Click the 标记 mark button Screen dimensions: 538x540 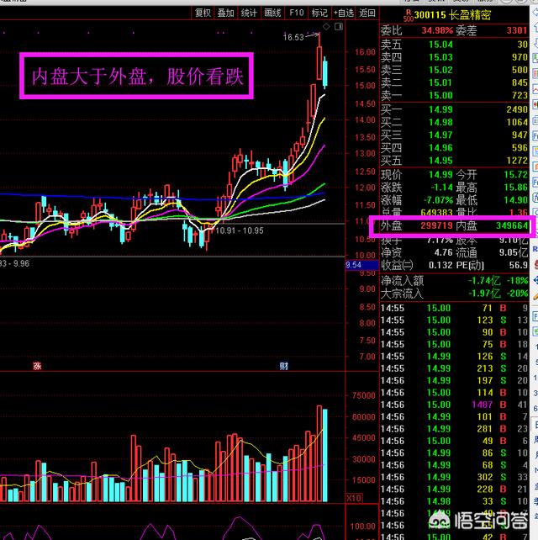tap(319, 13)
